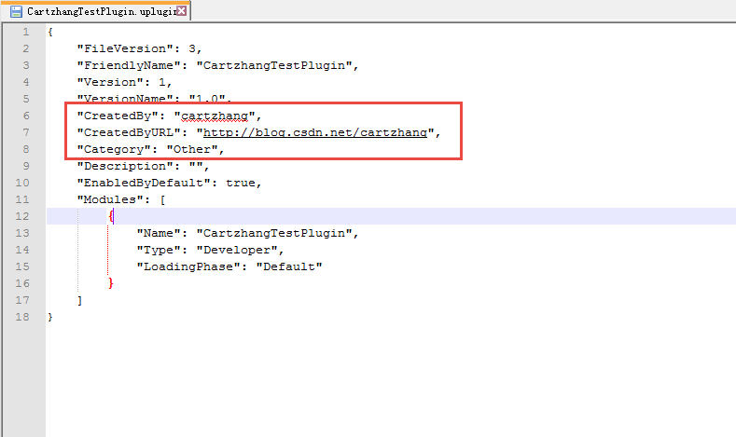Click line number 3 in the margin
Viewport: 736px width, 437px height.
coord(26,65)
